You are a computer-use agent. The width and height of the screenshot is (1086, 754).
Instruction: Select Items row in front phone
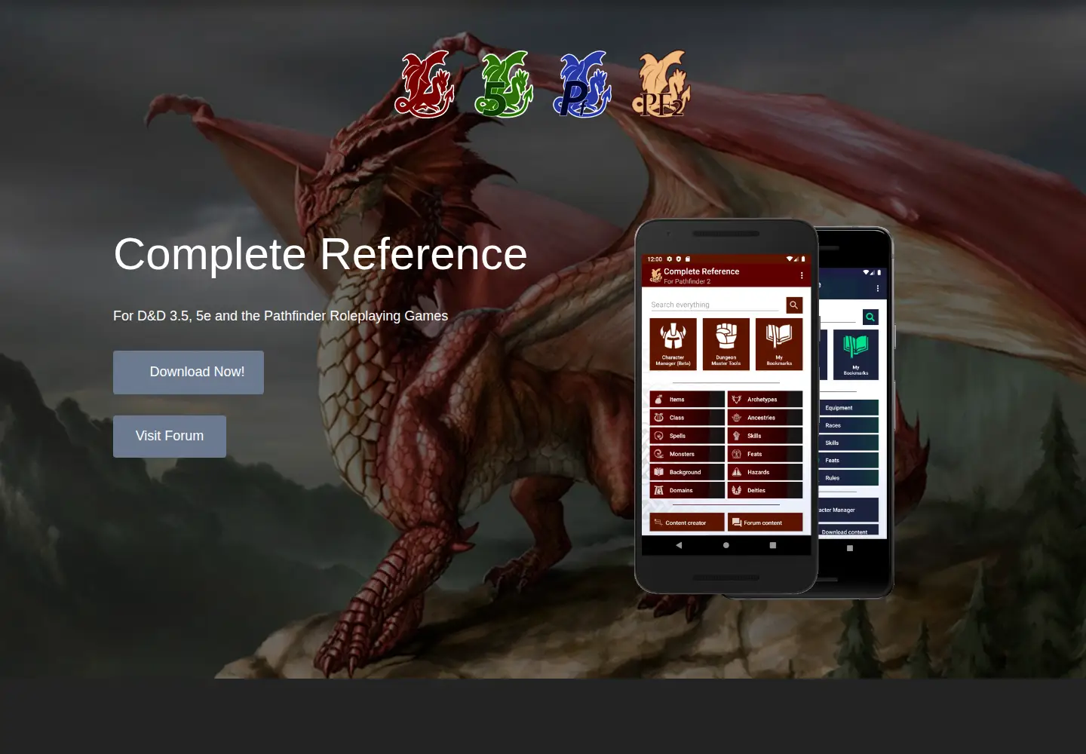(x=687, y=400)
